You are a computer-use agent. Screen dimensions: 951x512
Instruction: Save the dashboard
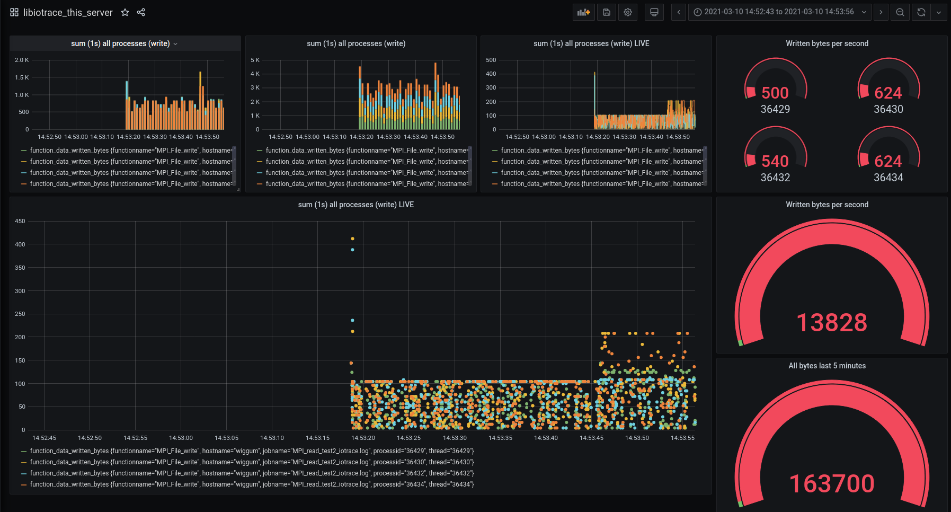click(x=607, y=12)
